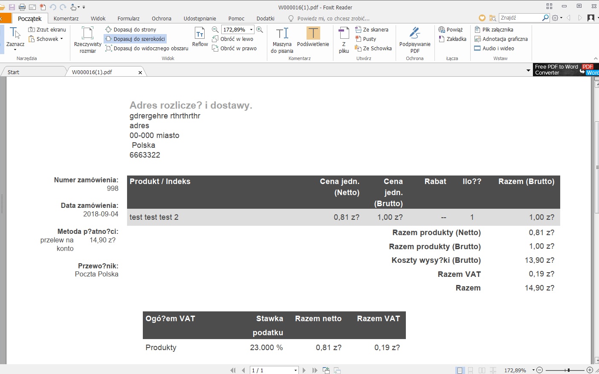Screen dimensions: 599x374
Task: Click Plik załącznika attachment button
Action: (x=494, y=29)
